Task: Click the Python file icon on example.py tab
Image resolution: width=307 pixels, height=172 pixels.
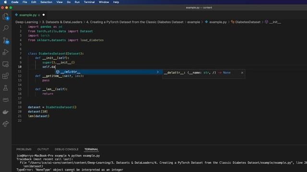Action: (16, 15)
